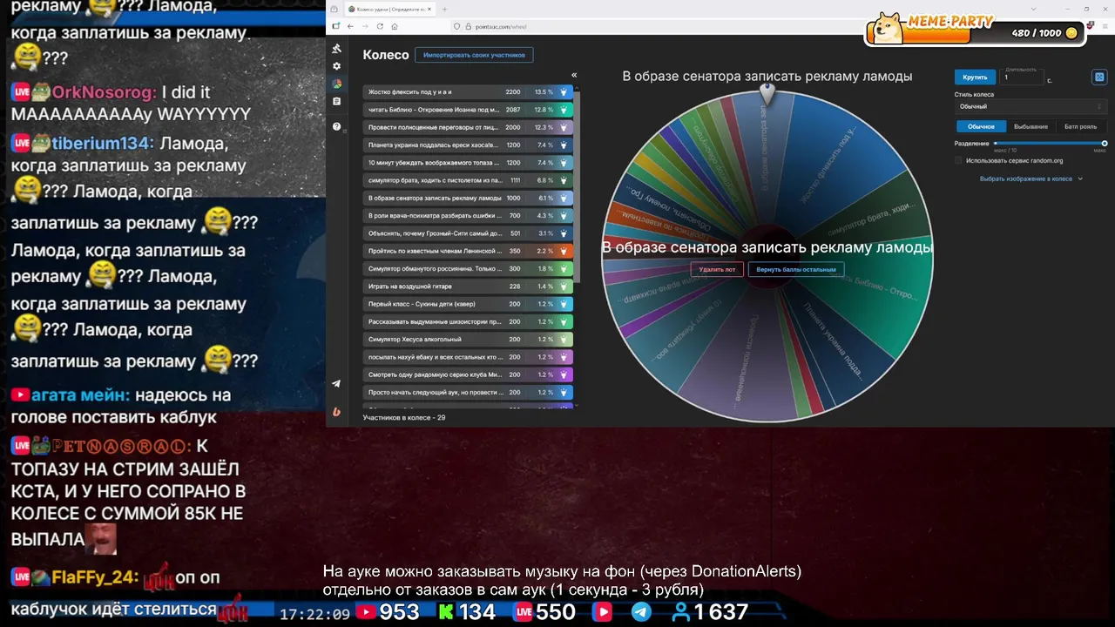Viewport: 1115px width, 627px height.
Task: Click trophy icon in Играть на воздушной гитаре row
Action: click(564, 287)
